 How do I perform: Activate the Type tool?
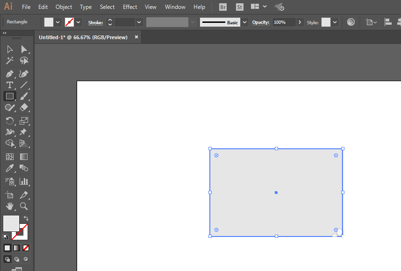coord(10,85)
